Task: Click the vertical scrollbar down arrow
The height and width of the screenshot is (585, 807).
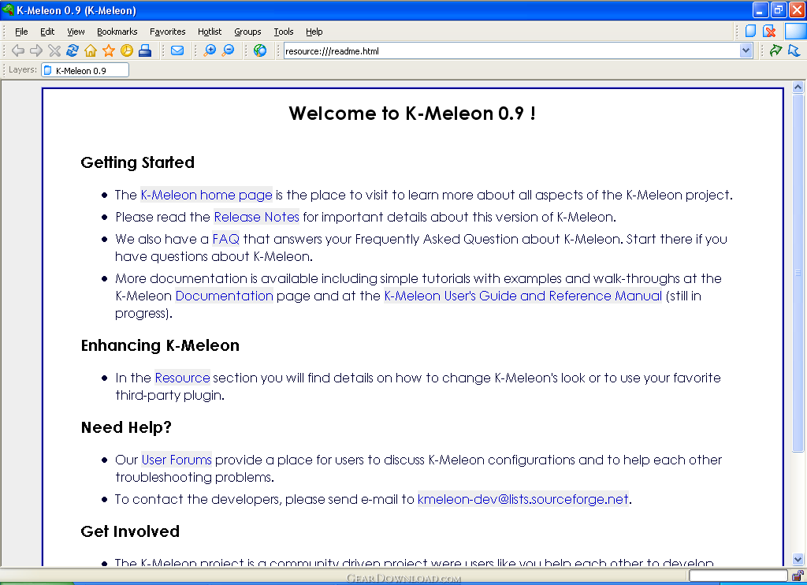Action: point(798,559)
